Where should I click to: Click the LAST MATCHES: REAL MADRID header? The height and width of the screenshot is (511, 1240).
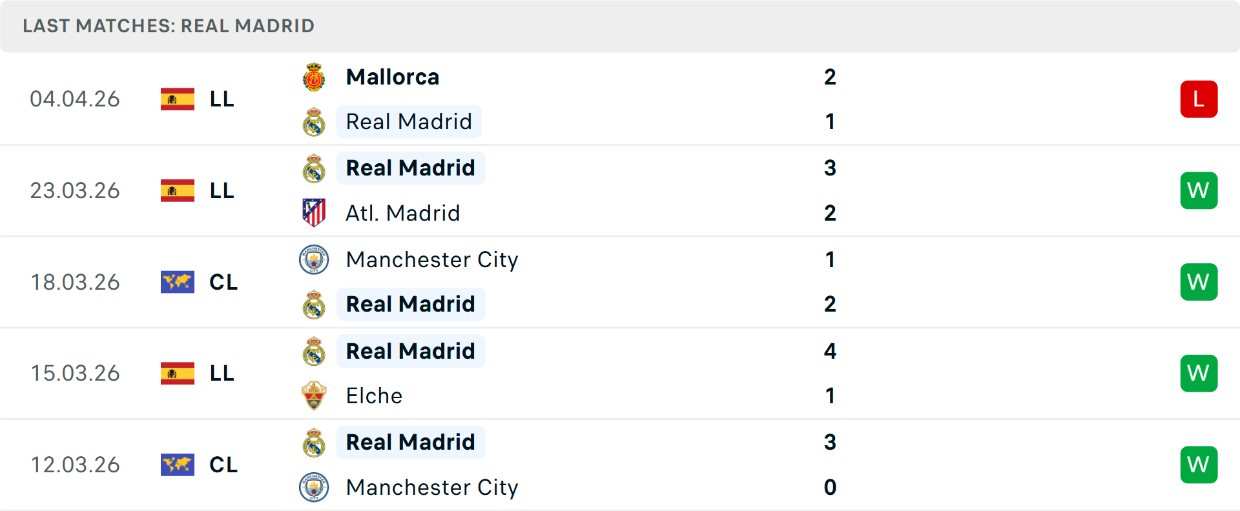[x=168, y=26]
